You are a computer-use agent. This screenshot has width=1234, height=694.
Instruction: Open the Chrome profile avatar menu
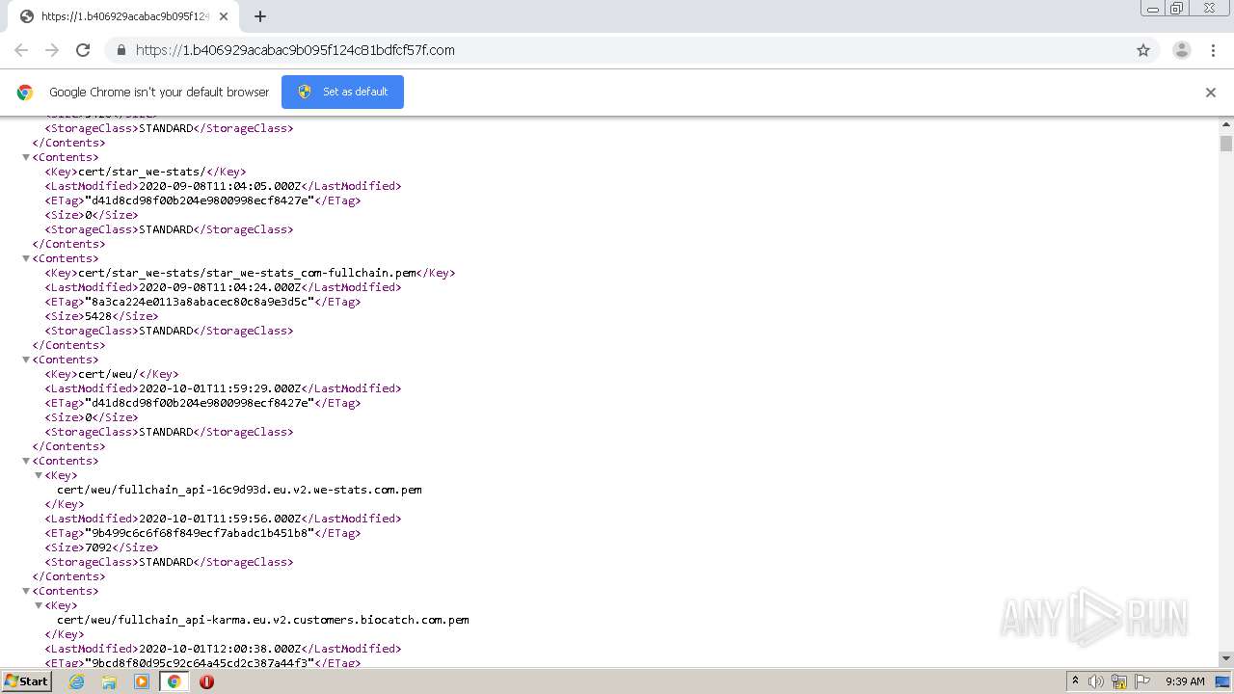1182,50
